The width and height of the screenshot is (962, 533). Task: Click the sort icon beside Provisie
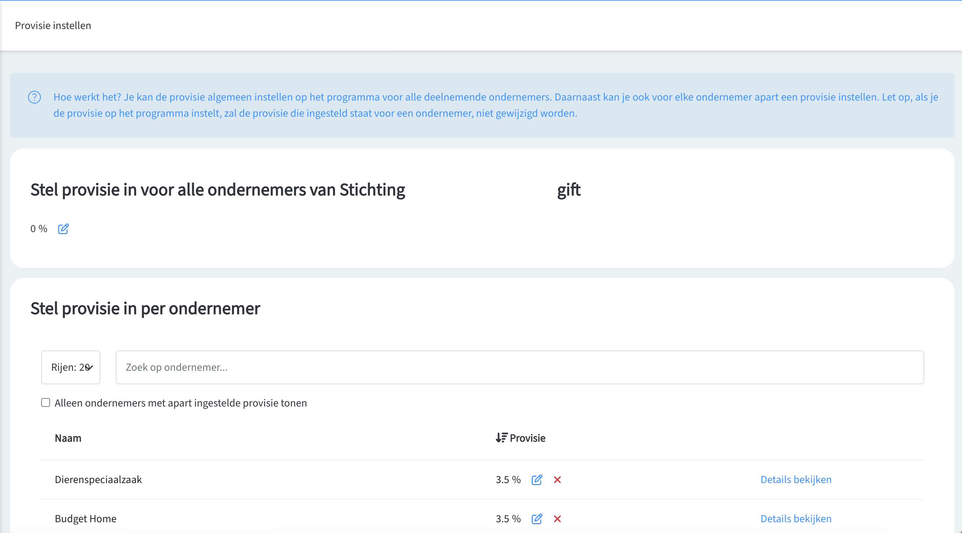coord(501,438)
